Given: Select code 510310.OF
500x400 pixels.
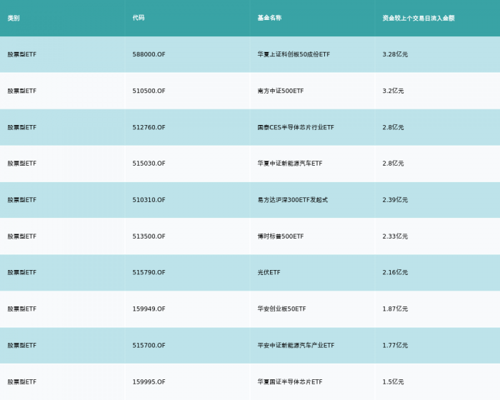Looking at the screenshot, I should coord(149,200).
